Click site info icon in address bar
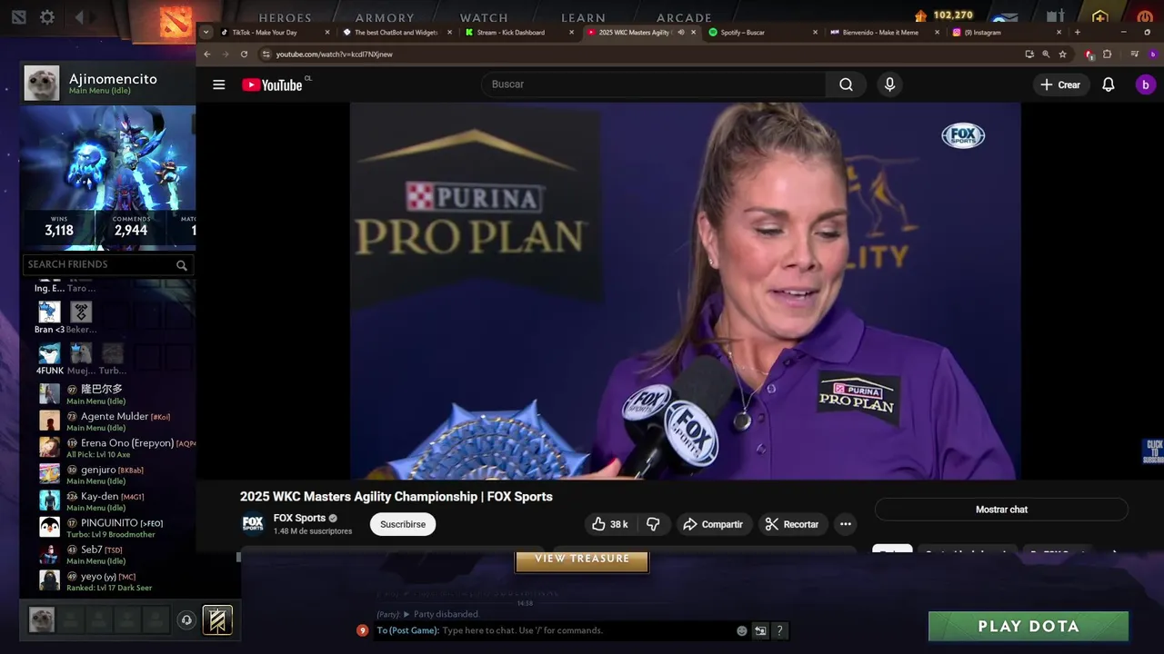 click(266, 54)
